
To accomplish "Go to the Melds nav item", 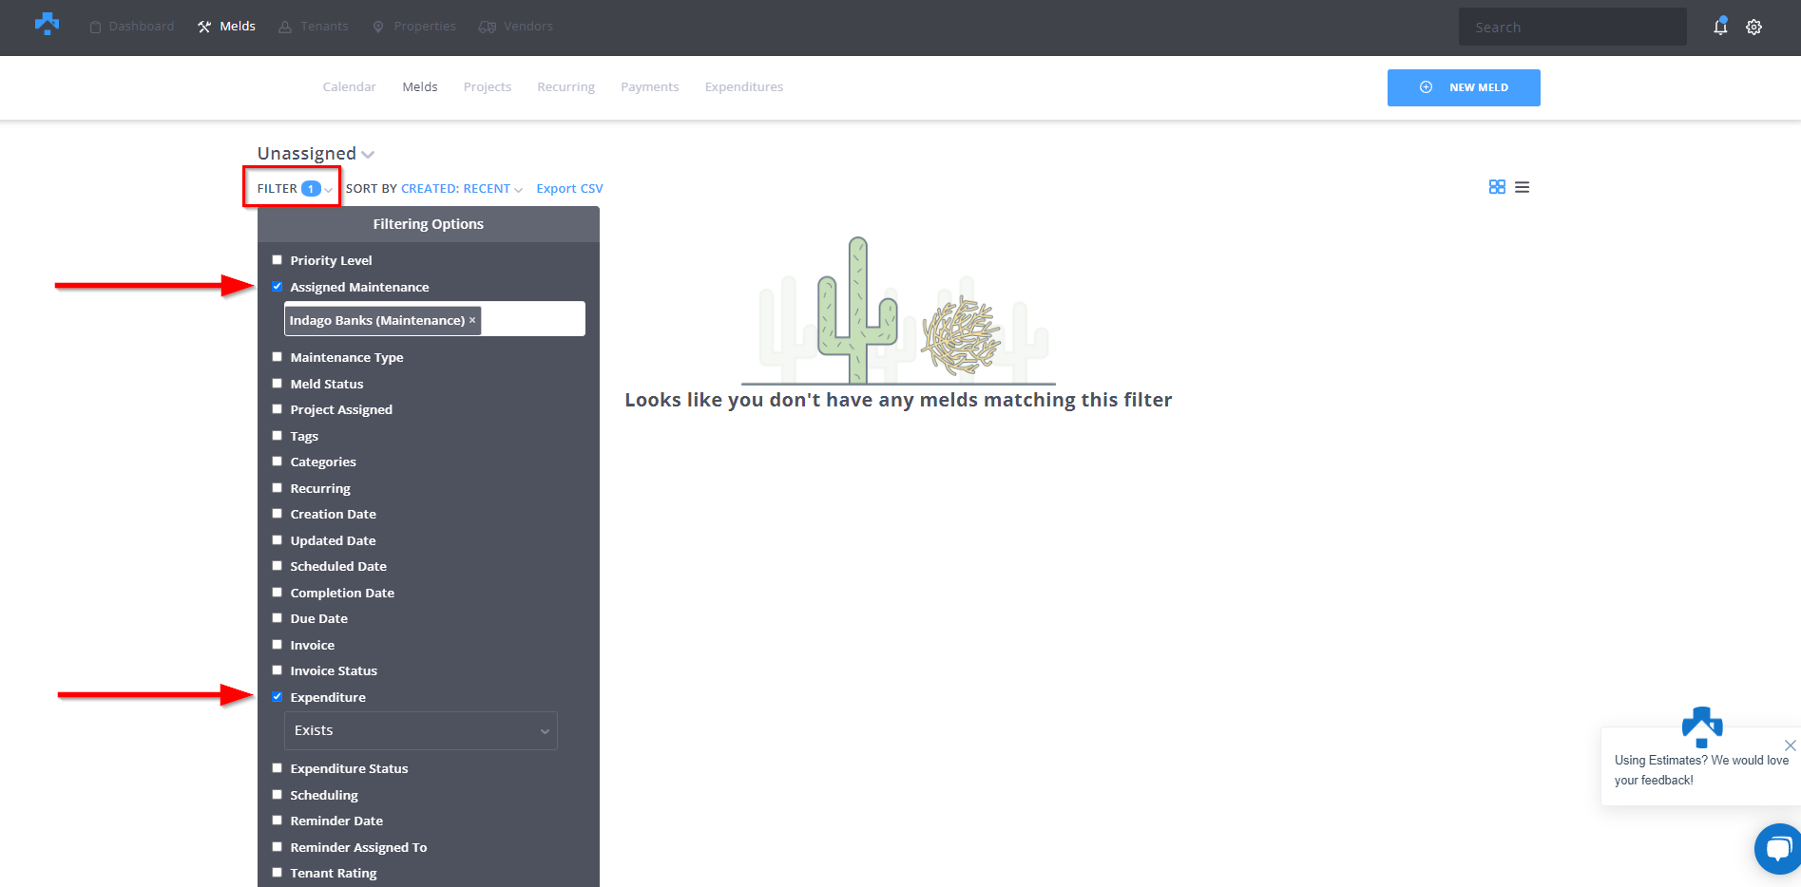I will pyautogui.click(x=227, y=27).
